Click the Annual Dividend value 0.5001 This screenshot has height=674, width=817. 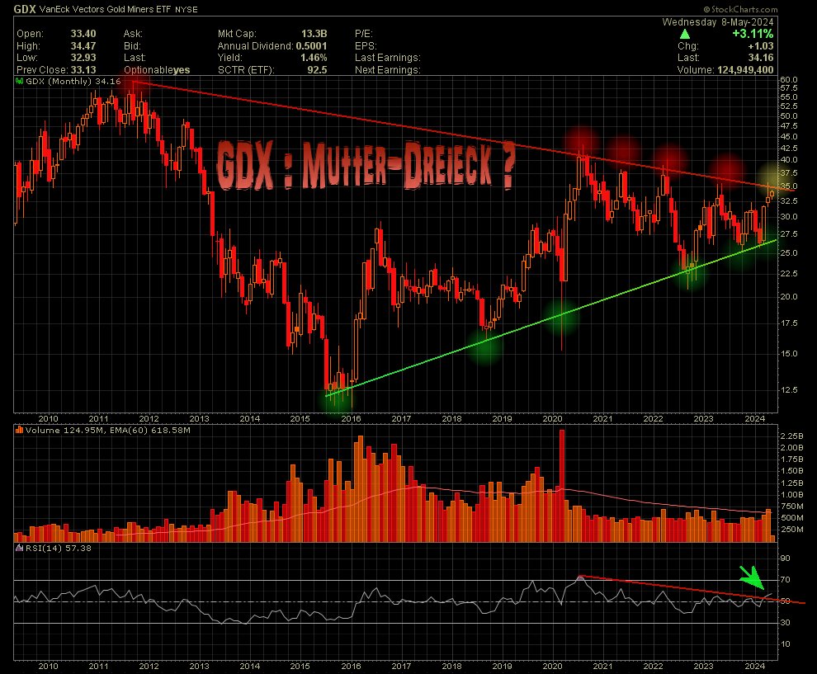tap(312, 46)
